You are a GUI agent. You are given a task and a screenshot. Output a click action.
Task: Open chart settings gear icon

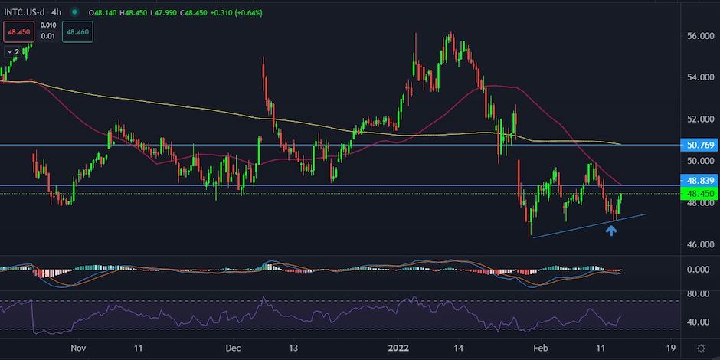700,347
